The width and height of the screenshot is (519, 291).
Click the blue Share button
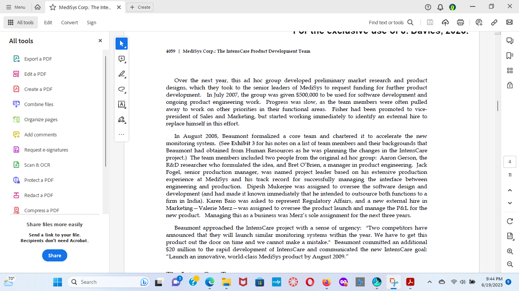click(55, 255)
